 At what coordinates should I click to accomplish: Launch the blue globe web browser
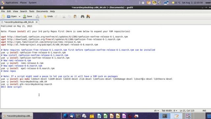tap(66, 116)
